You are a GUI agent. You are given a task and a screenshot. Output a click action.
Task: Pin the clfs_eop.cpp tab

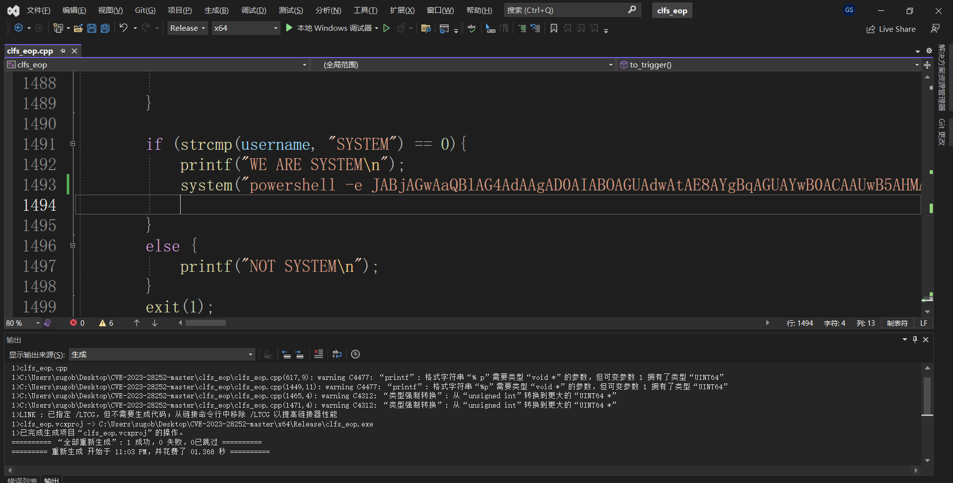coord(63,51)
